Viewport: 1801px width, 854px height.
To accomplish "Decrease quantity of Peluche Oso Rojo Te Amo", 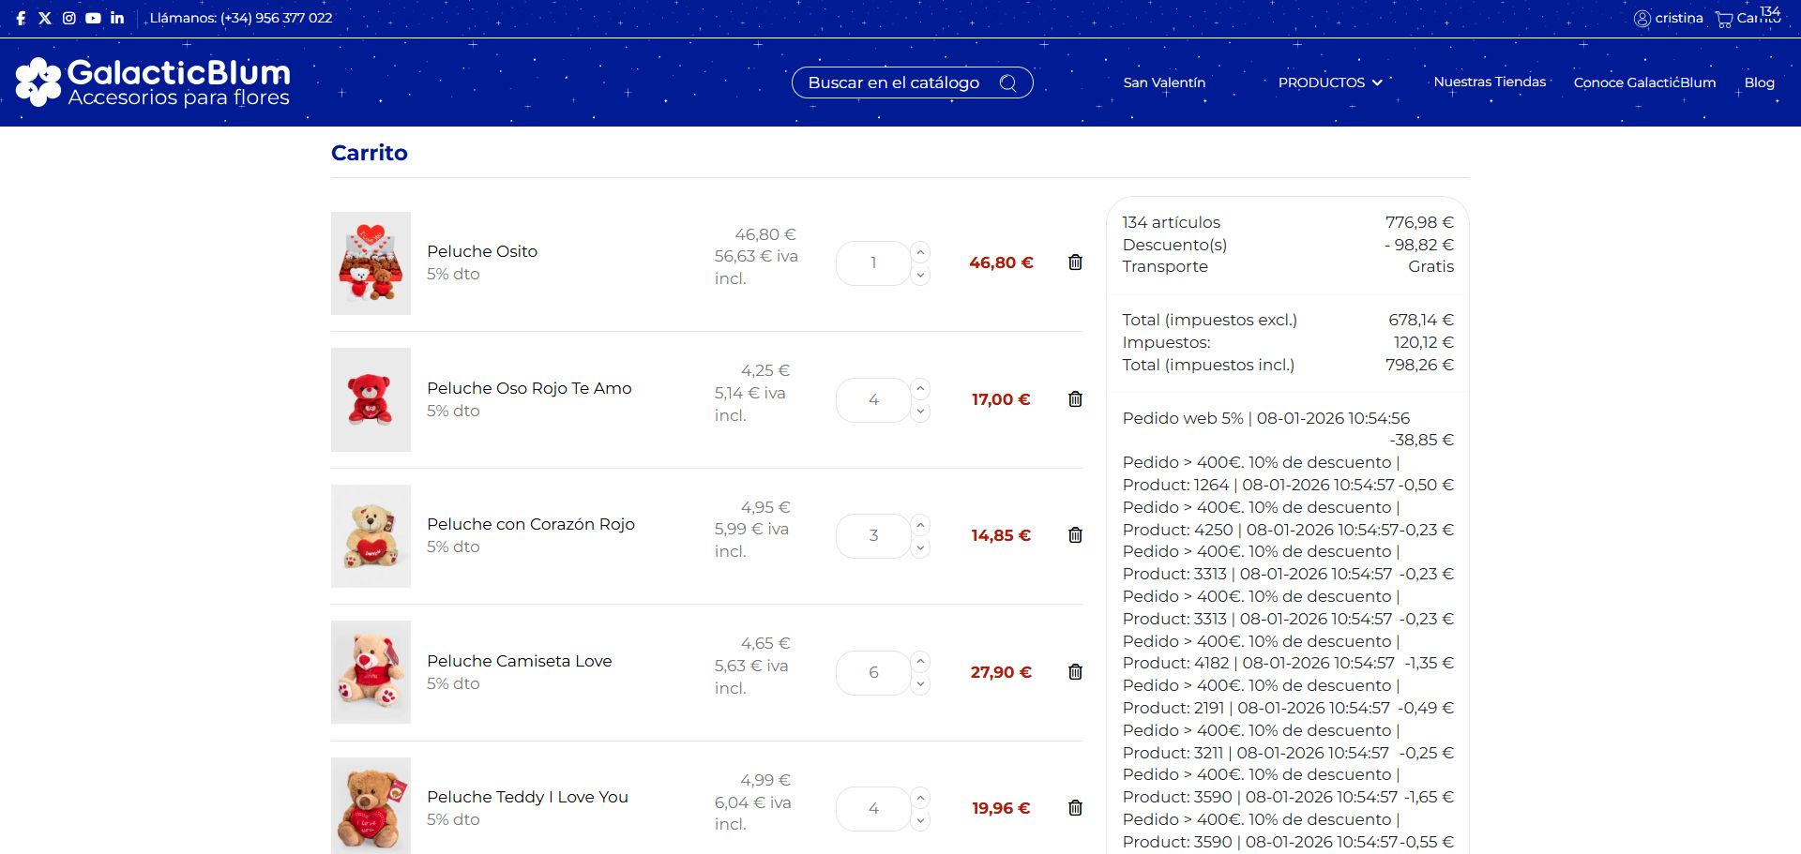I will 920,412.
